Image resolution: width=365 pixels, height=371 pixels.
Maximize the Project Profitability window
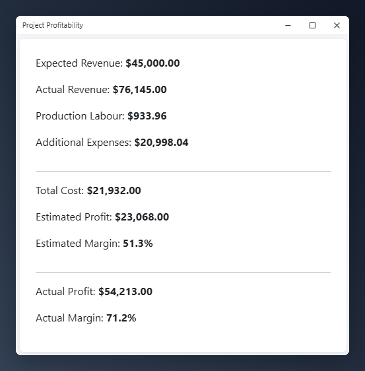click(x=312, y=25)
